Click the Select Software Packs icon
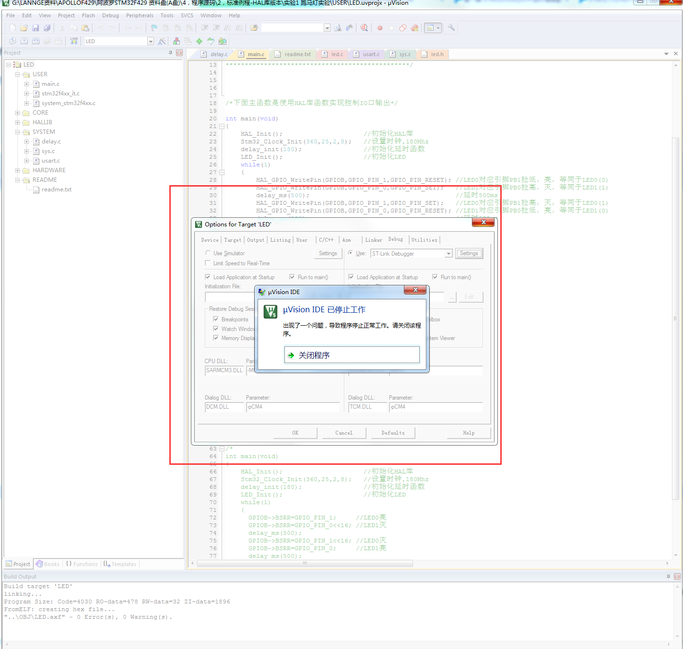The image size is (683, 649). 211,41
